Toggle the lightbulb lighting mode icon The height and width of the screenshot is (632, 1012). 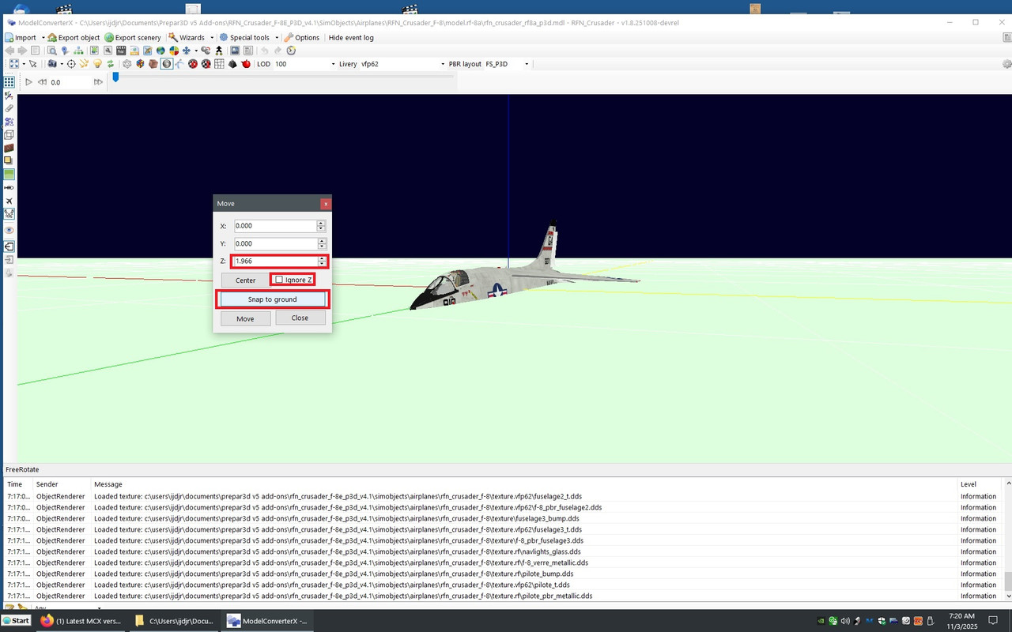point(97,63)
